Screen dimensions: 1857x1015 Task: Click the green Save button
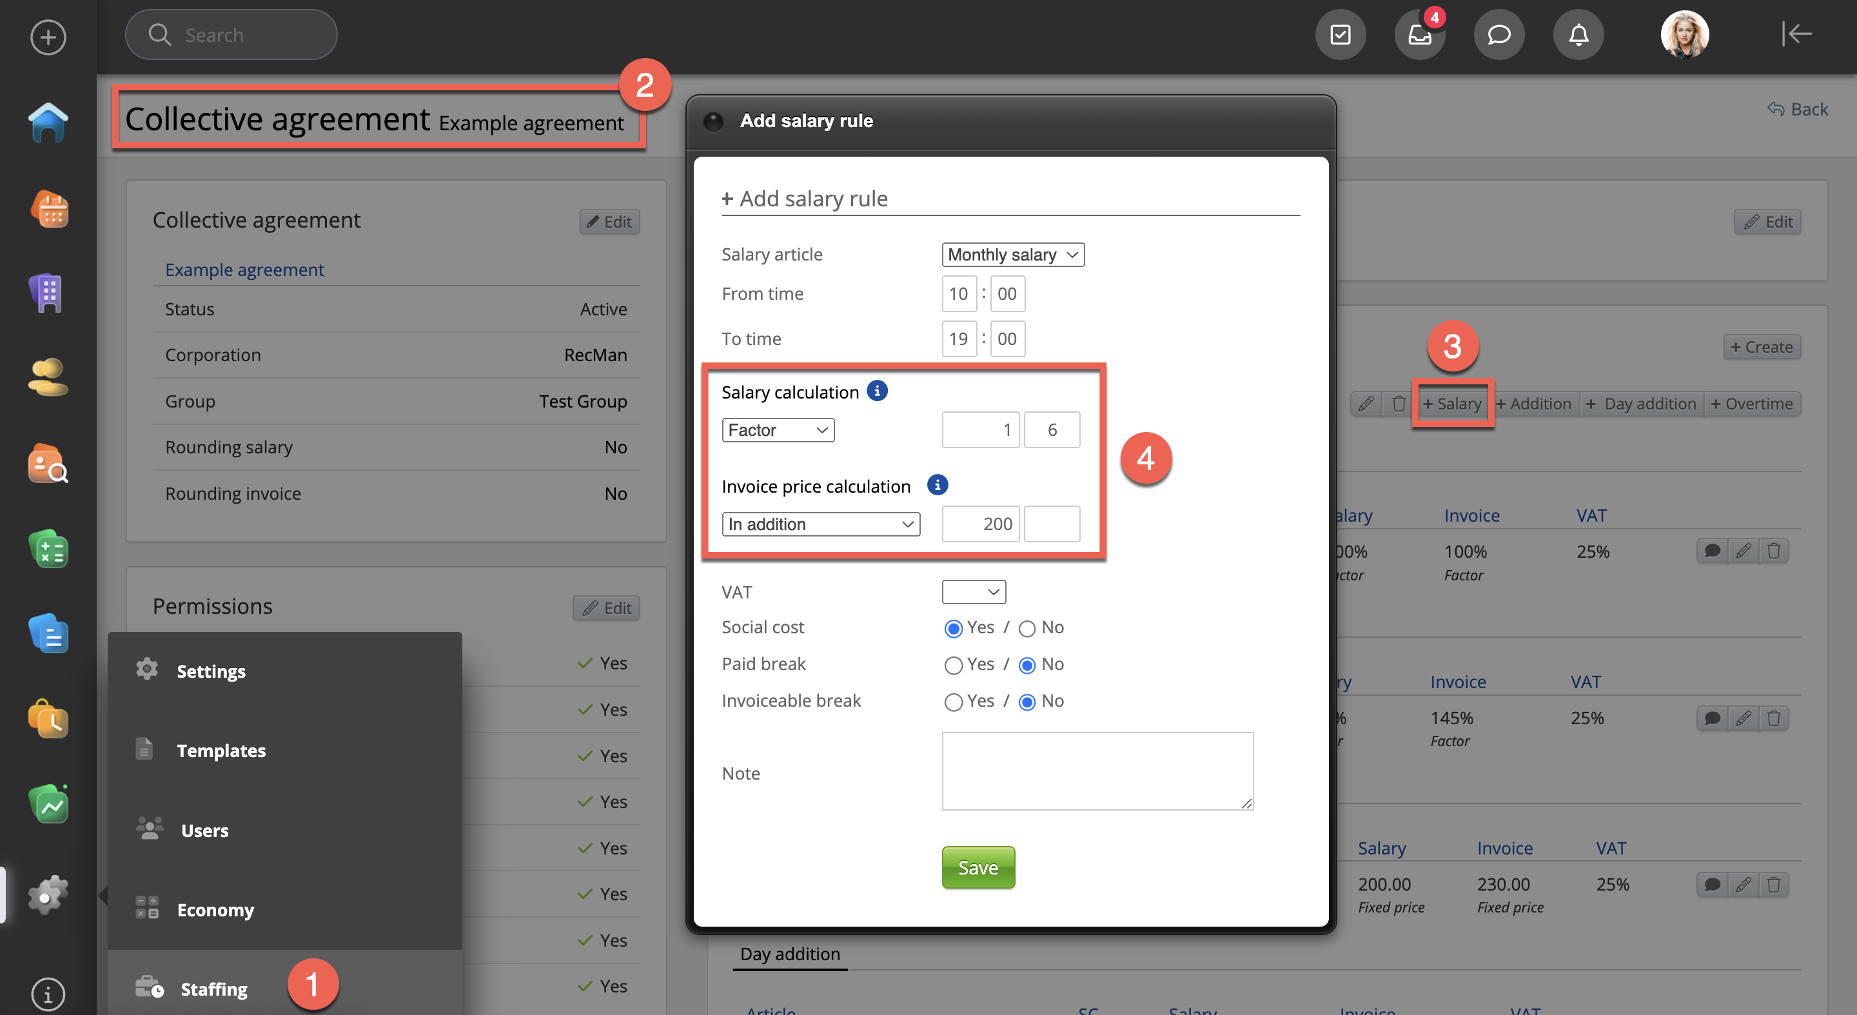click(x=978, y=867)
